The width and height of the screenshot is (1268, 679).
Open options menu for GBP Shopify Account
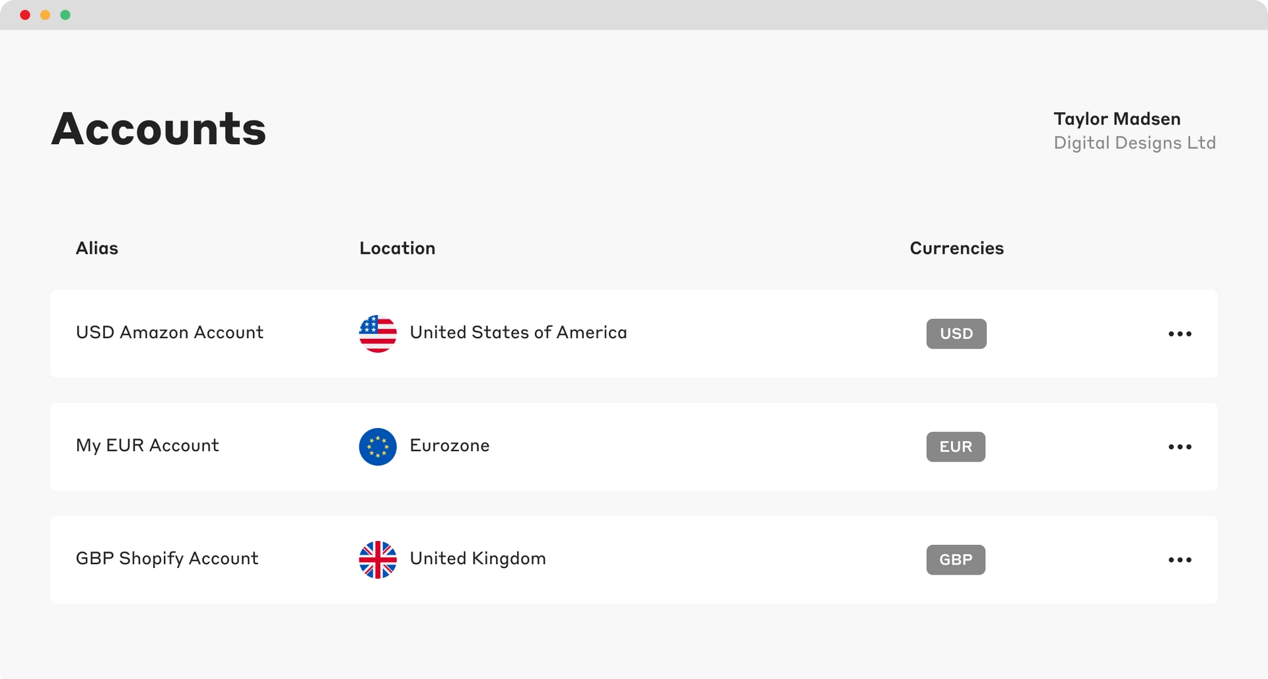click(x=1180, y=559)
